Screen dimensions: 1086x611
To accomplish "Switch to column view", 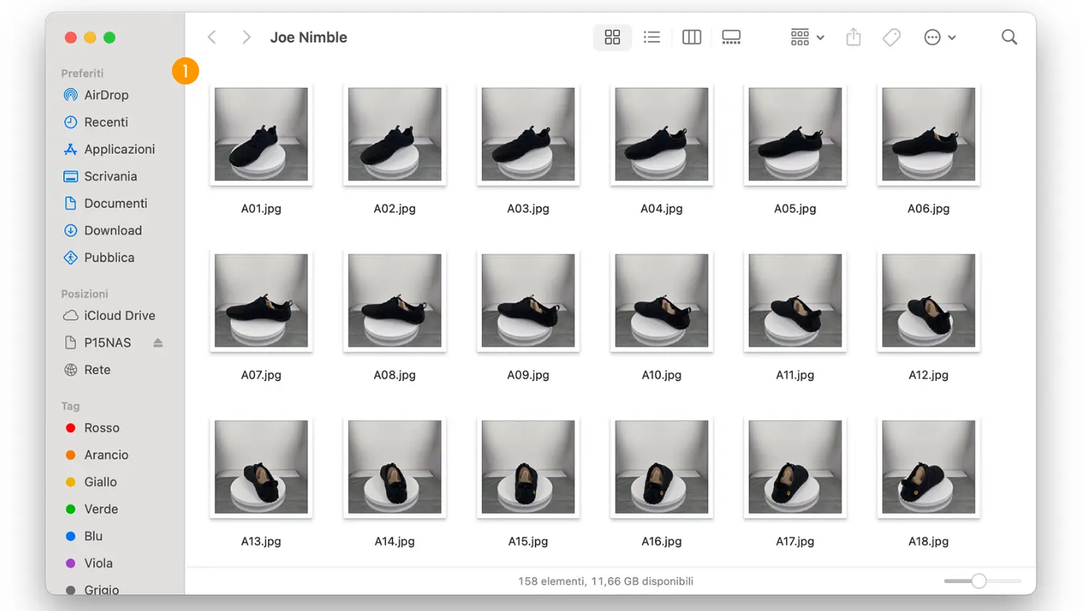I will [691, 37].
